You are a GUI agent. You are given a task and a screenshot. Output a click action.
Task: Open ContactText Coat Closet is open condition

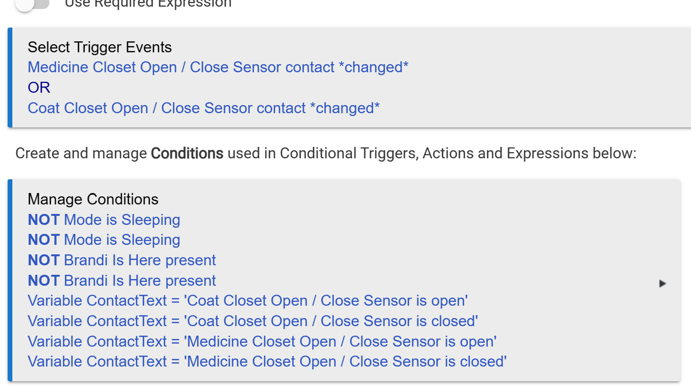[x=248, y=301]
